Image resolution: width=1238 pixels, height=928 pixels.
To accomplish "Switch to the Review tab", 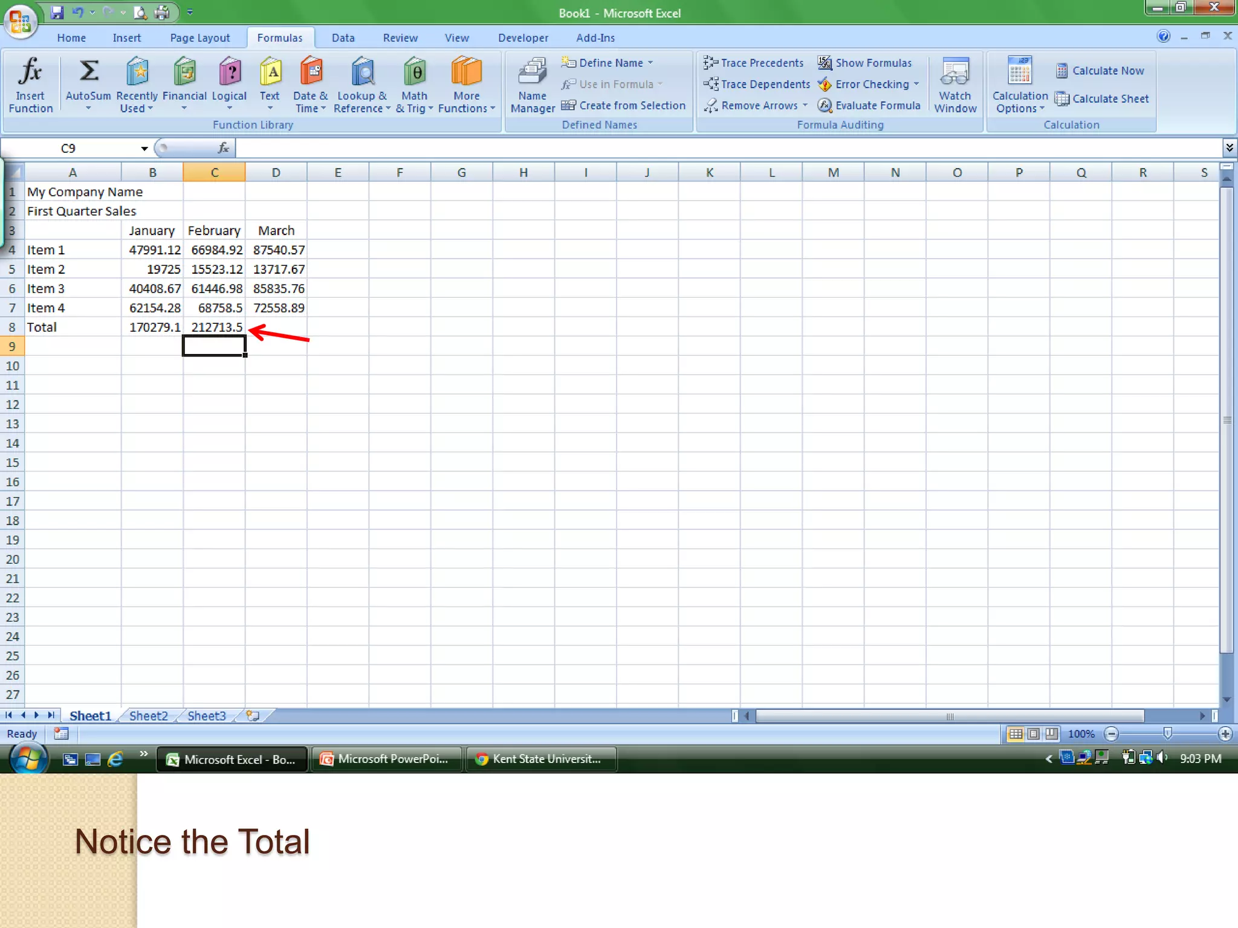I will (x=400, y=37).
